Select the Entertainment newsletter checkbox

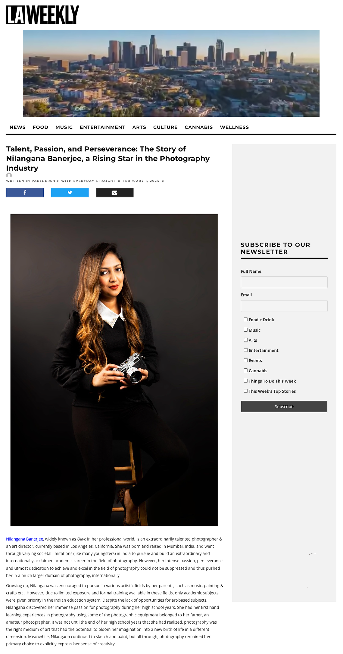tap(246, 350)
